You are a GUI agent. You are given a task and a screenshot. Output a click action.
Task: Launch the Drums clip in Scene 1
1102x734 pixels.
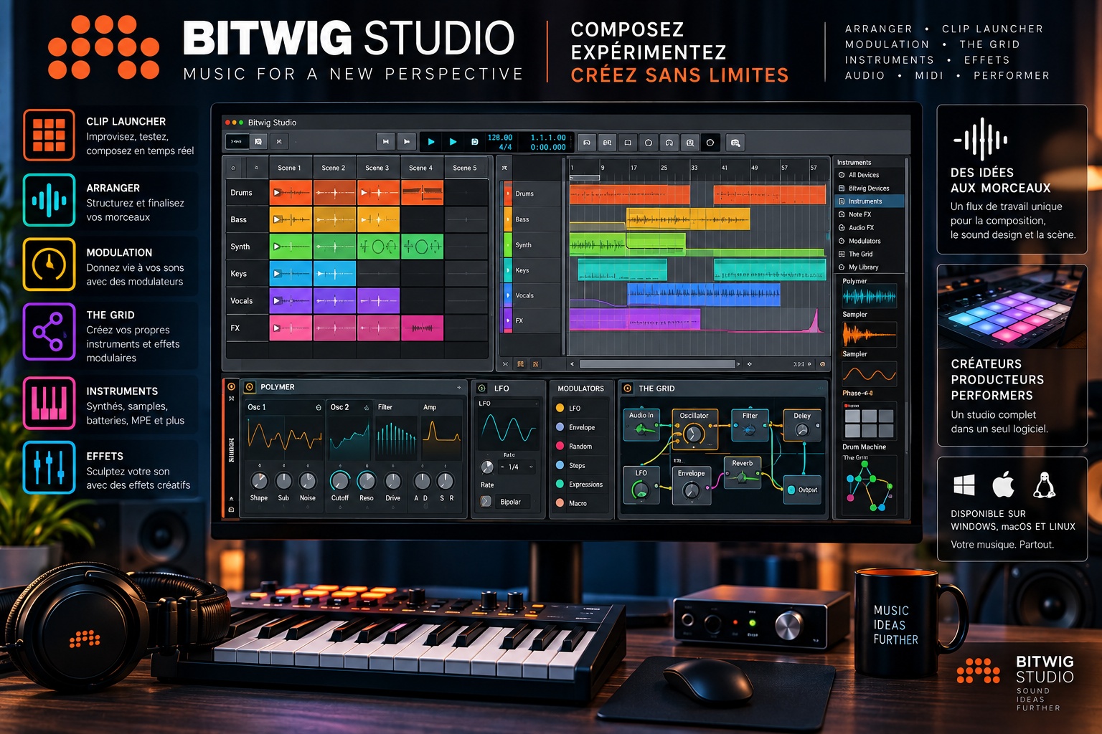click(291, 193)
